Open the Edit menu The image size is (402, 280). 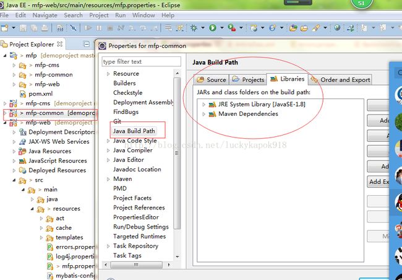pos(20,15)
